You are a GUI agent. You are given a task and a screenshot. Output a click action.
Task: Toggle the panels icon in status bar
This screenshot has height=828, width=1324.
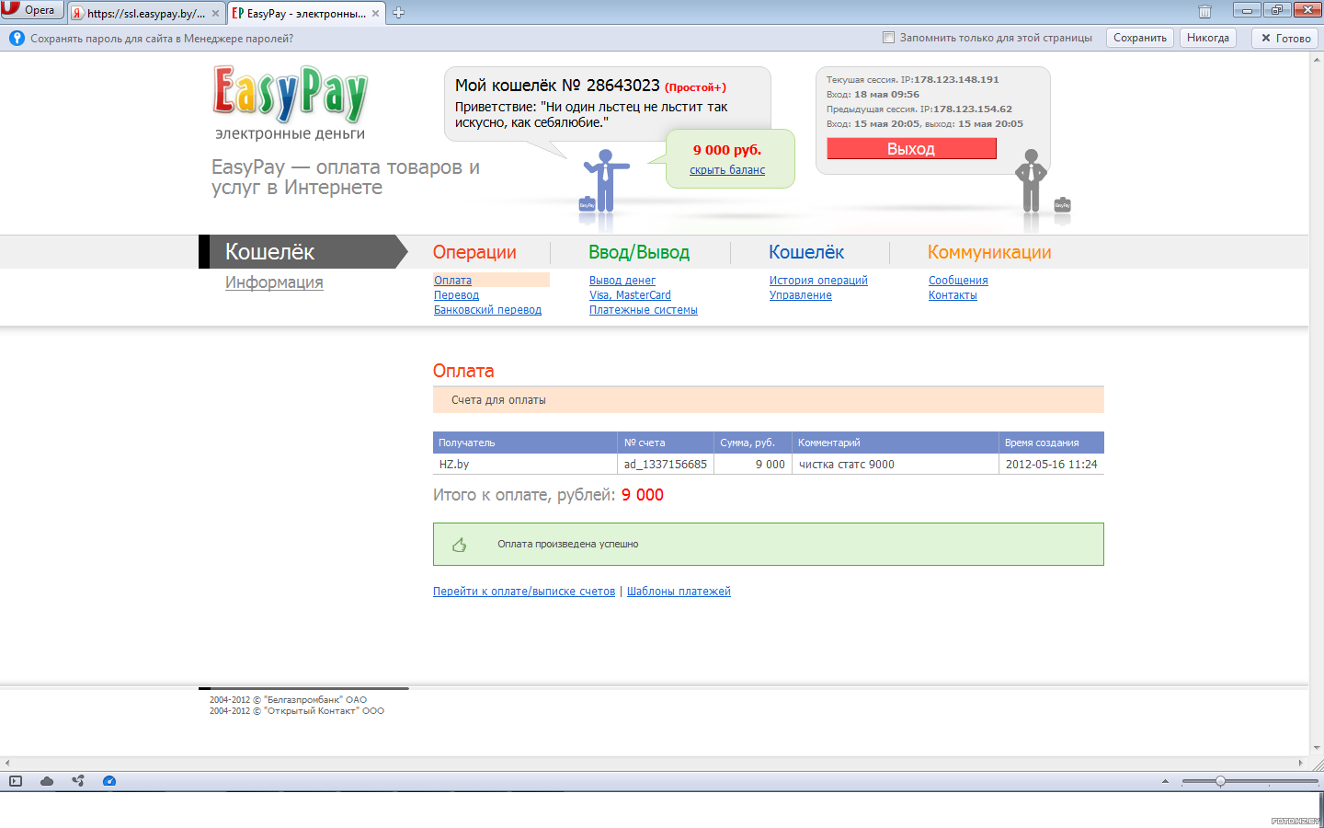[16, 781]
